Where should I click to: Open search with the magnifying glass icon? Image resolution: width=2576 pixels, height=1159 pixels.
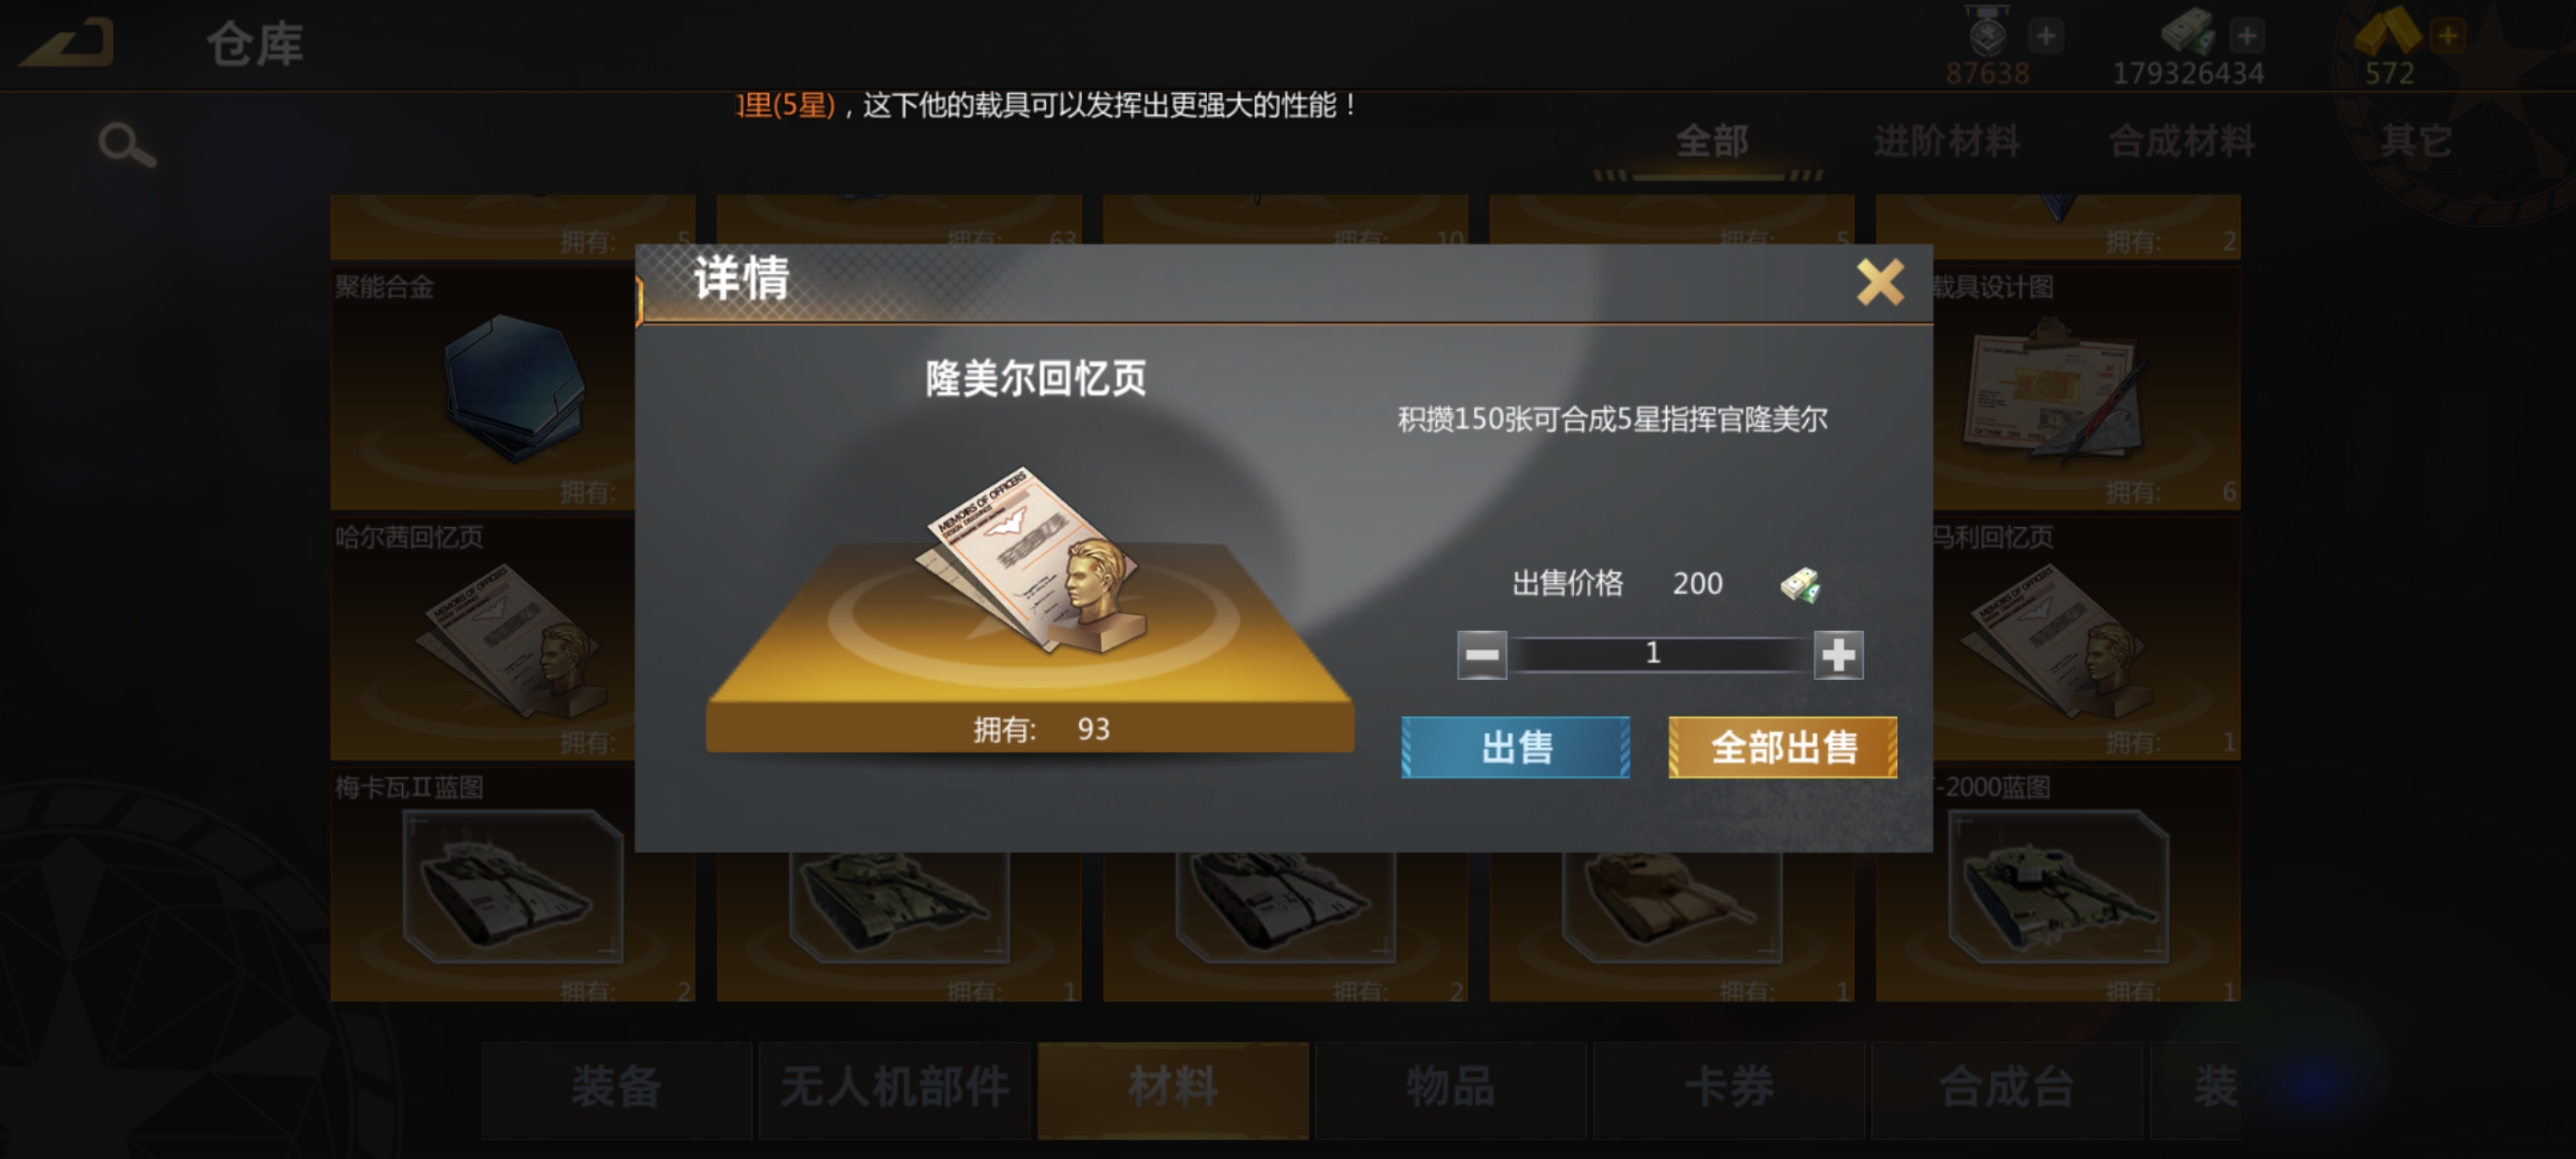pos(127,146)
